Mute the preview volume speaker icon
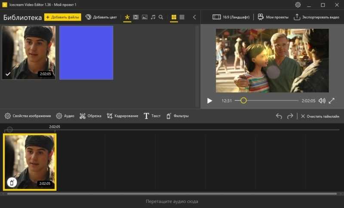Image resolution: width=344 pixels, height=208 pixels. 322,101
